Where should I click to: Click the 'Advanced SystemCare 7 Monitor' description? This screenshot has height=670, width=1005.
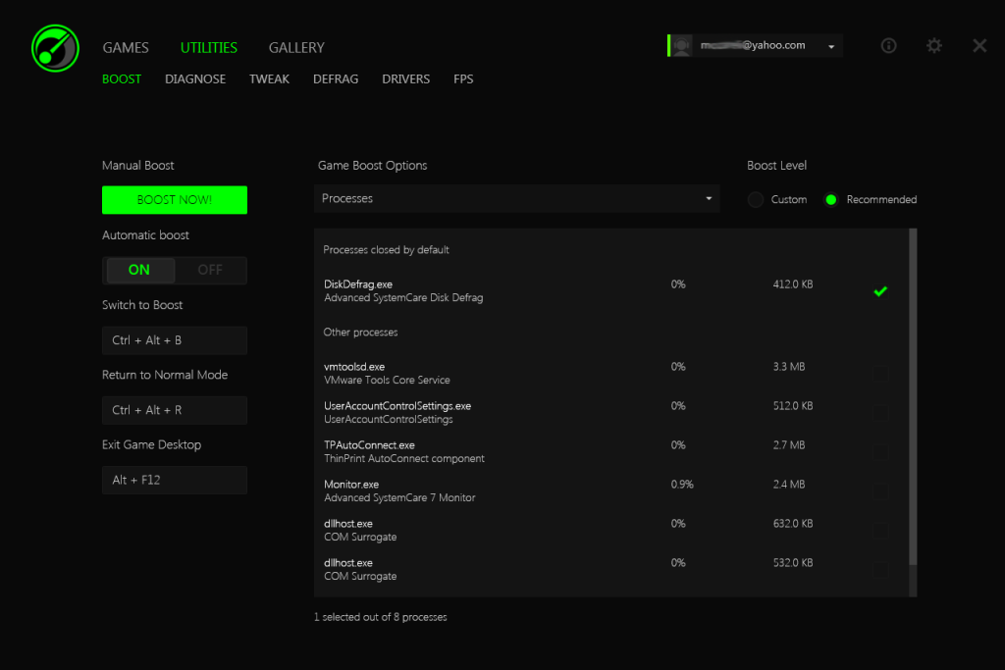click(400, 497)
